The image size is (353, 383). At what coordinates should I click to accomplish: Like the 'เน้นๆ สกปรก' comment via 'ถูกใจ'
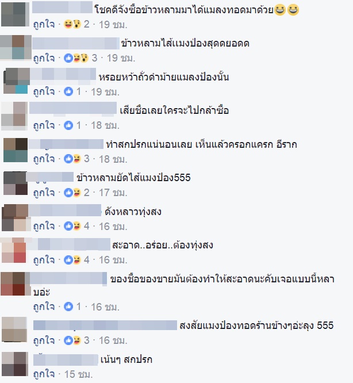[x=44, y=374]
